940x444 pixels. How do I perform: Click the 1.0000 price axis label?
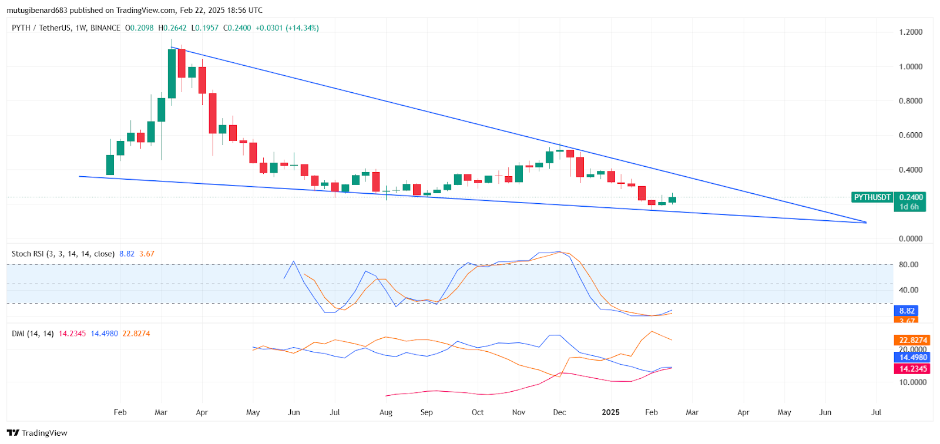coord(911,67)
